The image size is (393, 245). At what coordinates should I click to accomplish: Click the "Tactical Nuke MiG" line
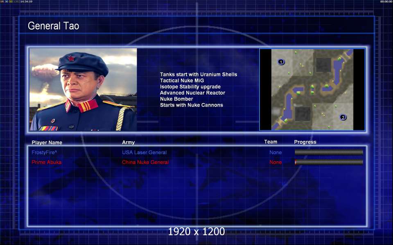click(182, 80)
